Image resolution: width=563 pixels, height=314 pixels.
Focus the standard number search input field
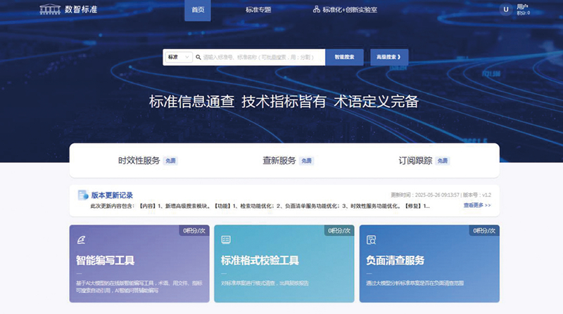point(262,57)
